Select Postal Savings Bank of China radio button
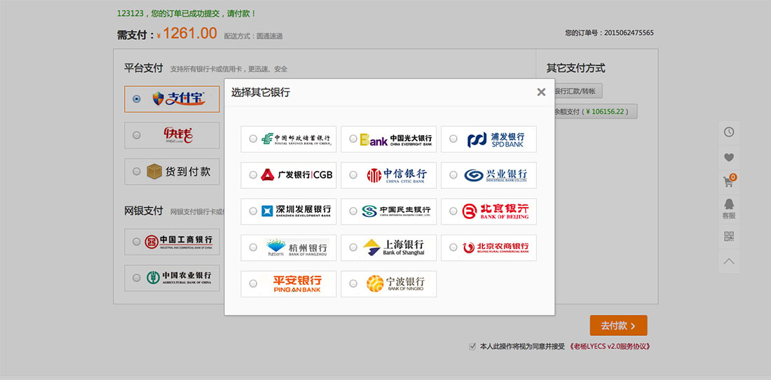The image size is (771, 380). (x=253, y=139)
